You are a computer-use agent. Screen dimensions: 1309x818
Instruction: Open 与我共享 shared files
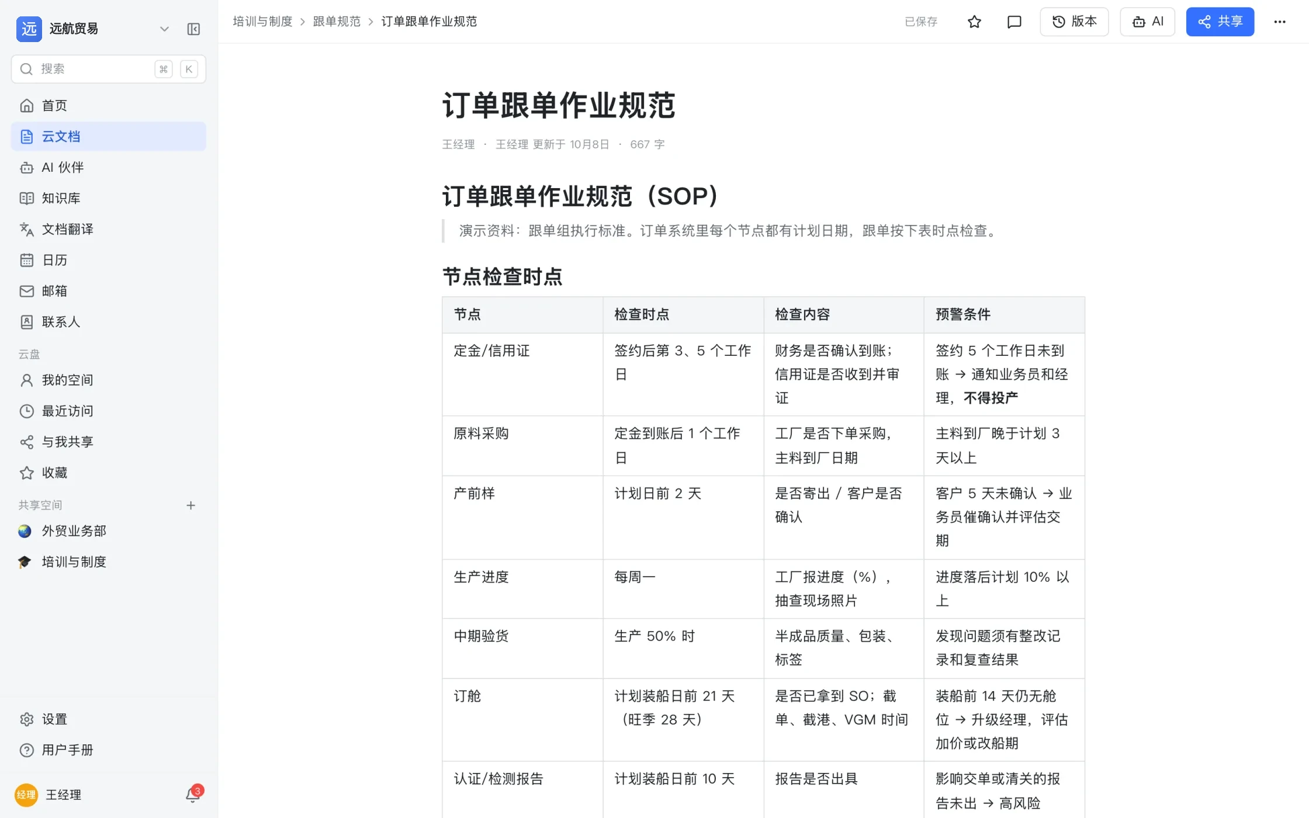[109, 442]
